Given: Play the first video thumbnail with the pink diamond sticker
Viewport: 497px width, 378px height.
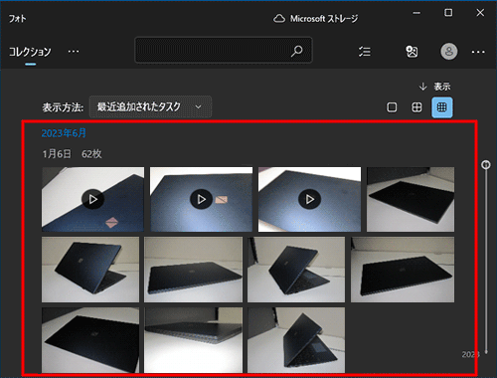Looking at the screenshot, I should coord(92,199).
